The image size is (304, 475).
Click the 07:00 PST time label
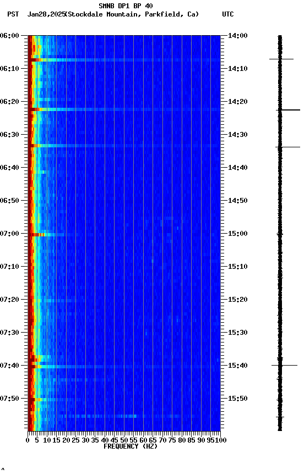tap(9, 234)
